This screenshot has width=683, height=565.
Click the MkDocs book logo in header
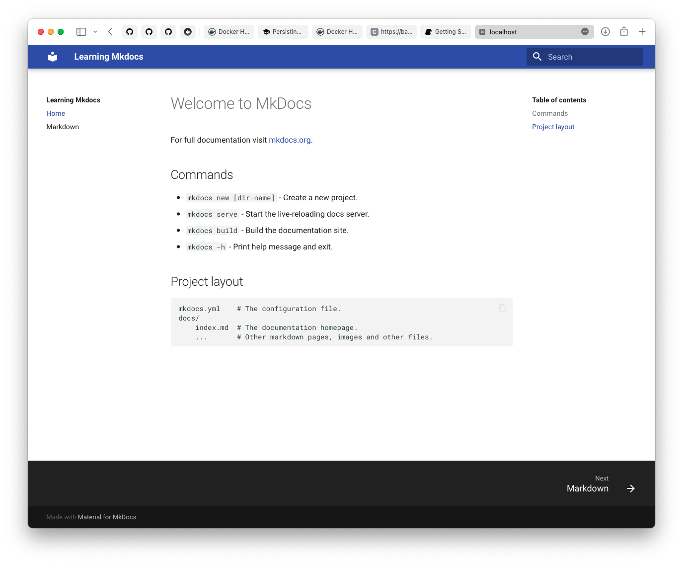point(53,57)
